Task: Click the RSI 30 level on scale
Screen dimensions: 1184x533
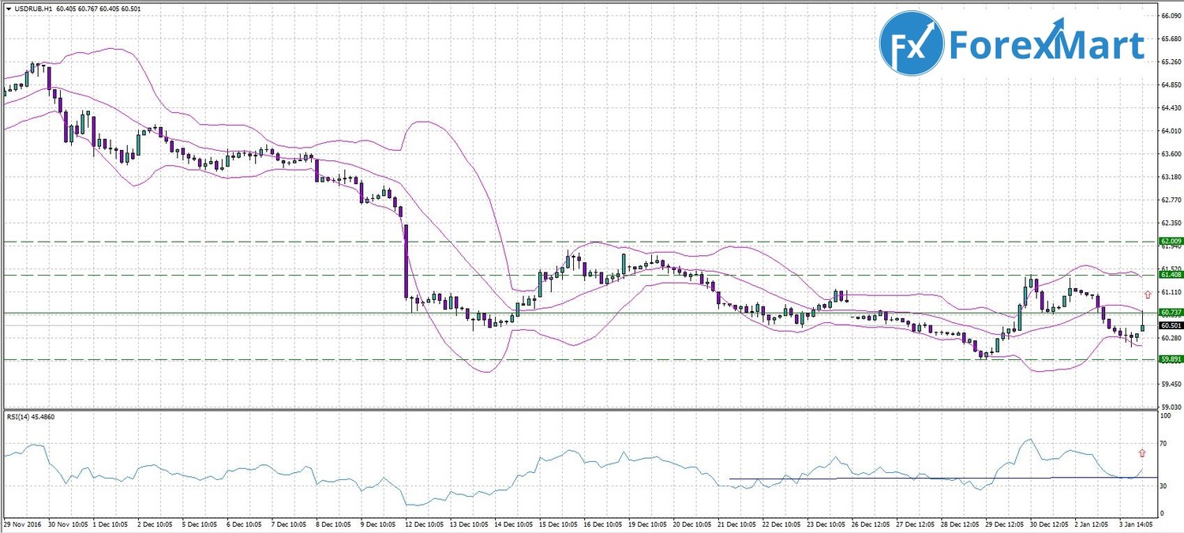Action: pos(1163,486)
